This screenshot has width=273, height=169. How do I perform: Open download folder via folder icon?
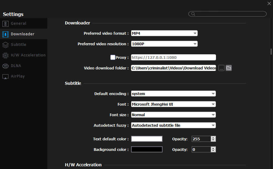point(229,68)
